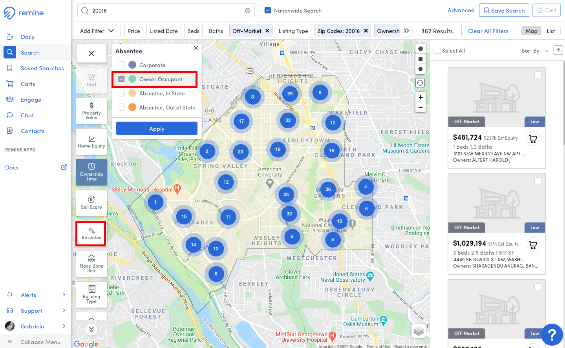The height and width of the screenshot is (348, 565).
Task: Check Absentee, In State option
Action: [x=121, y=93]
